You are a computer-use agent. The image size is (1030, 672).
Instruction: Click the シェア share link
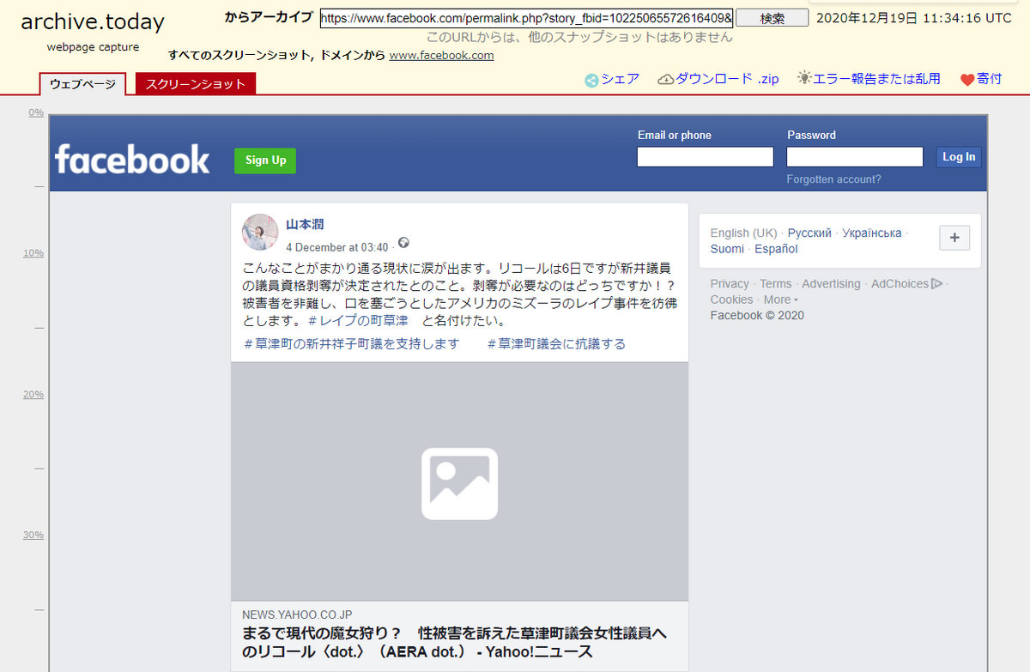tap(621, 79)
